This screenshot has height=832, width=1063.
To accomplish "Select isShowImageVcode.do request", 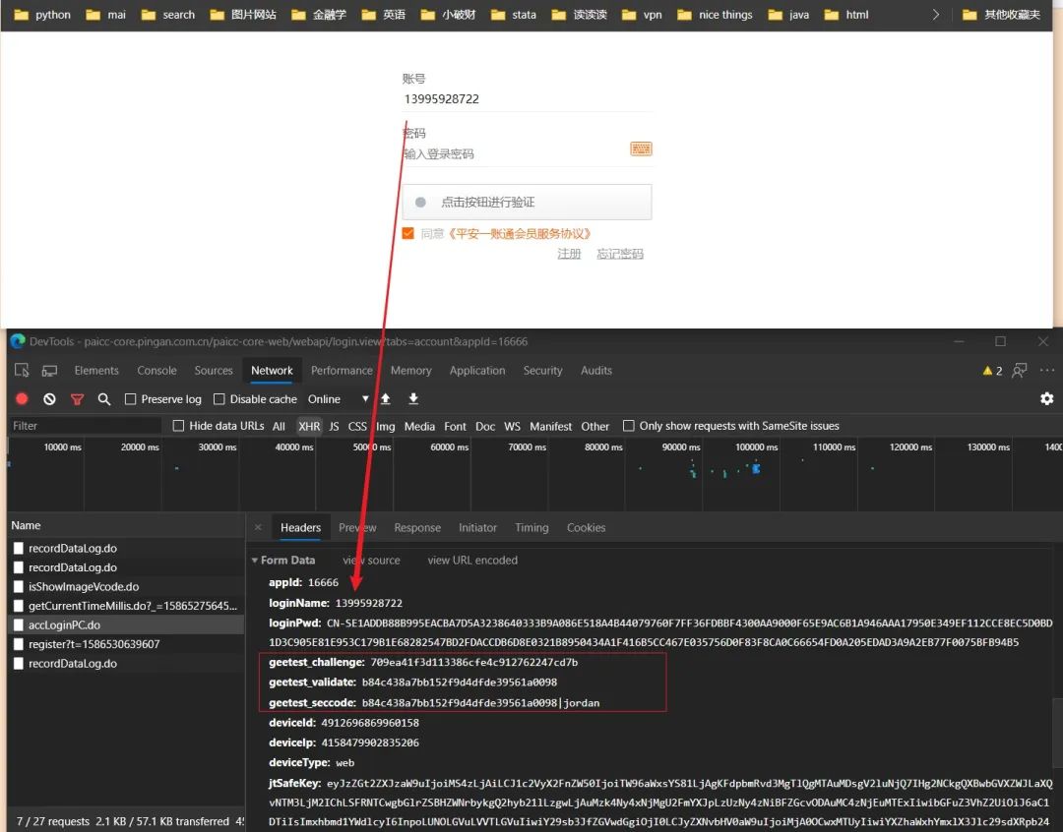I will tap(126, 586).
